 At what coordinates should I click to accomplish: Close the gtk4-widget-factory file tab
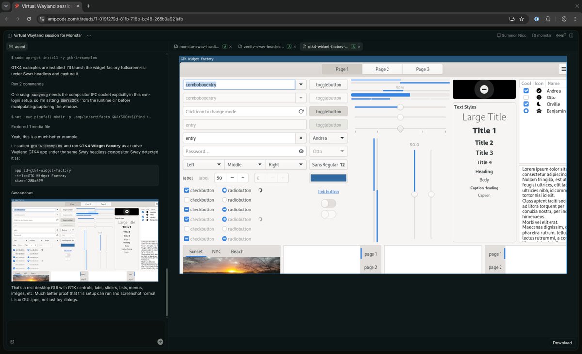tap(360, 47)
